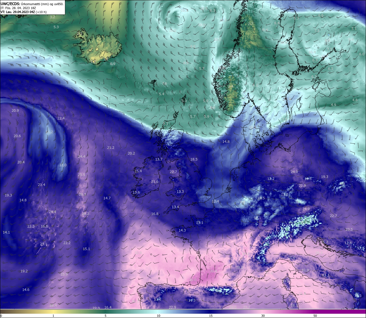Click the '25.1' map value
366x318 pixels.
(x=43, y=244)
